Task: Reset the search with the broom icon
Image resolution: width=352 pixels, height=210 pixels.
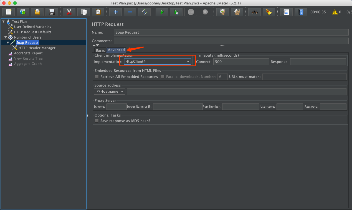Action: click(269, 12)
